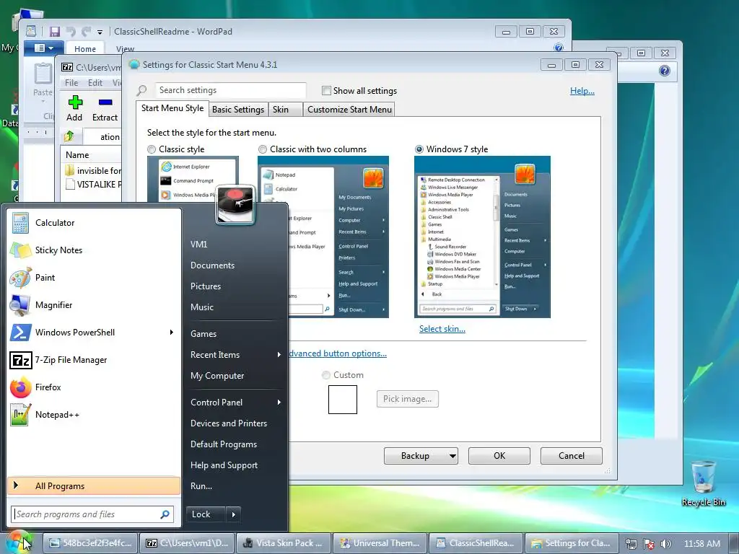This screenshot has height=554, width=739.
Task: Open Calculator from the start menu
Action: coord(95,223)
